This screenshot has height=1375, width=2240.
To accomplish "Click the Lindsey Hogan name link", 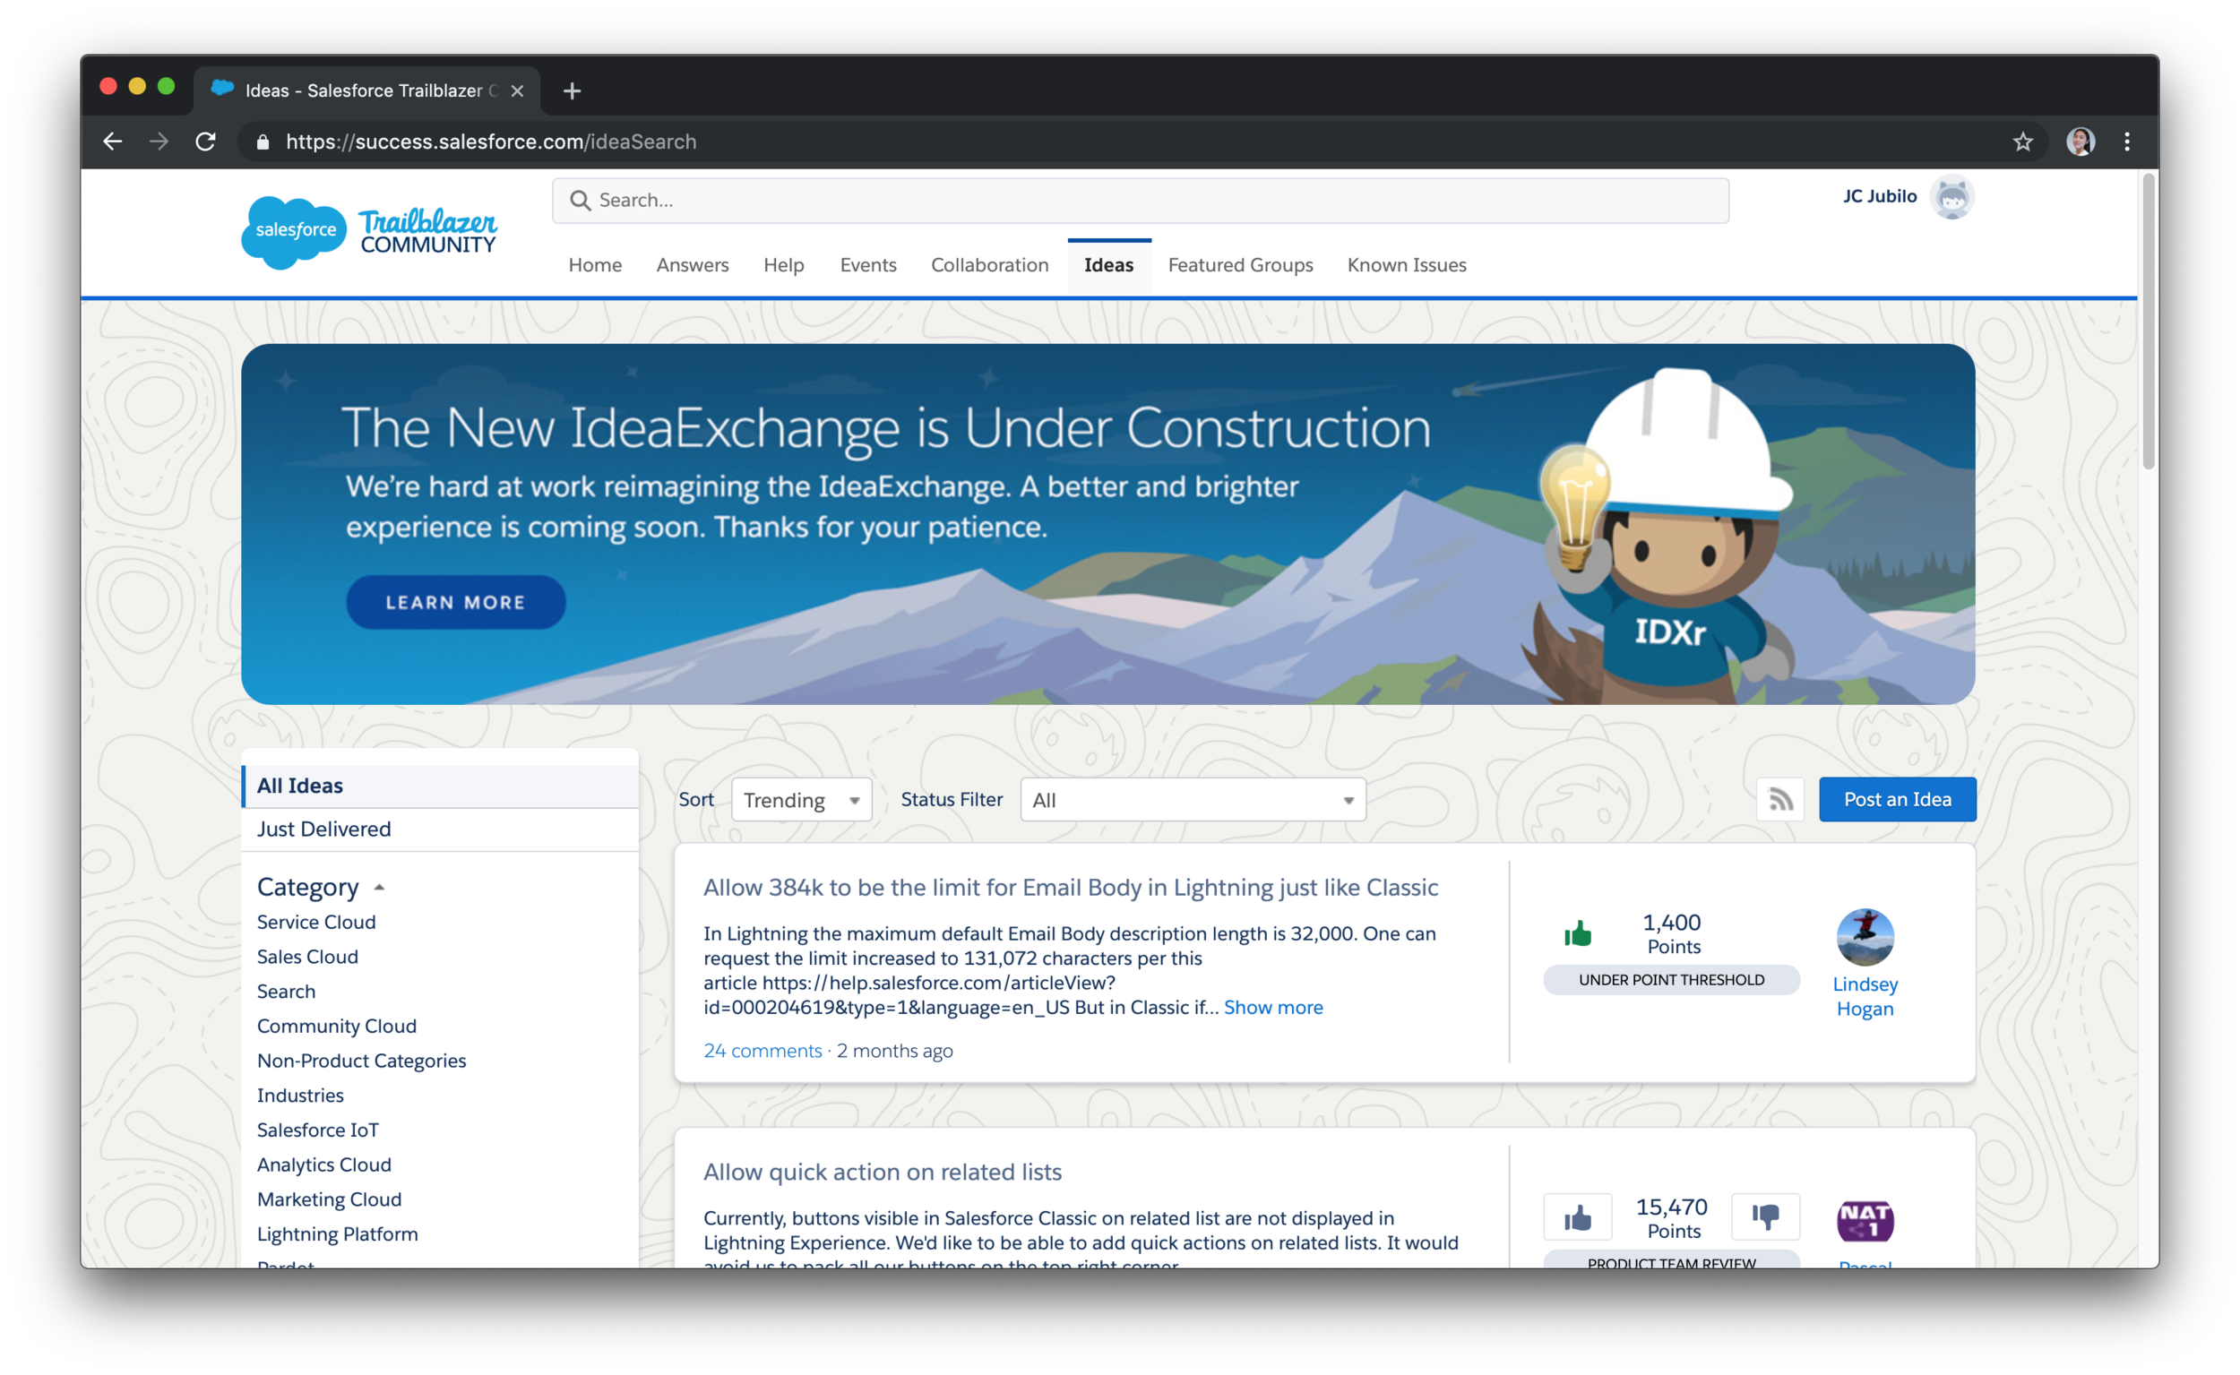I will tap(1865, 997).
